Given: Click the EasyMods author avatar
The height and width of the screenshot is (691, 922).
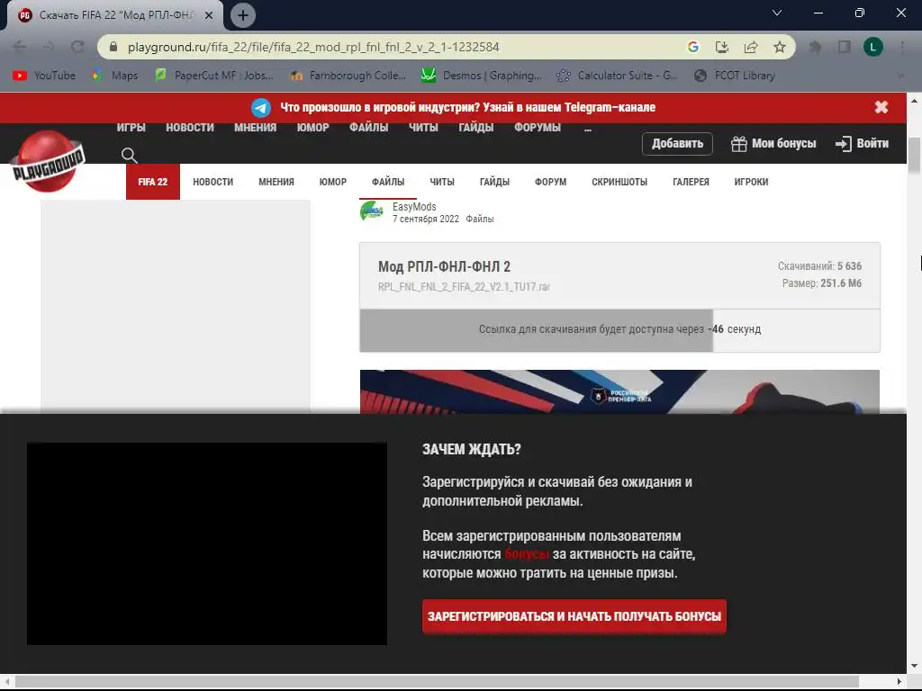Looking at the screenshot, I should (372, 211).
